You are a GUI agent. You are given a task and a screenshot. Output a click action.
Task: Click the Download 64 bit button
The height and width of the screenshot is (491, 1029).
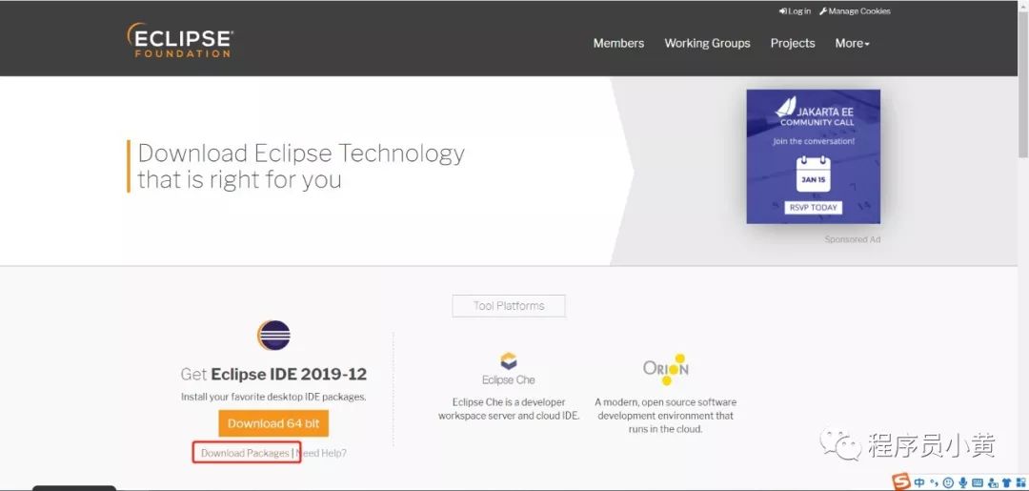[273, 423]
